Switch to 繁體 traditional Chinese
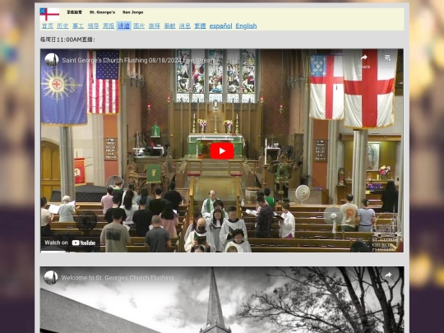444x333 pixels. (200, 26)
